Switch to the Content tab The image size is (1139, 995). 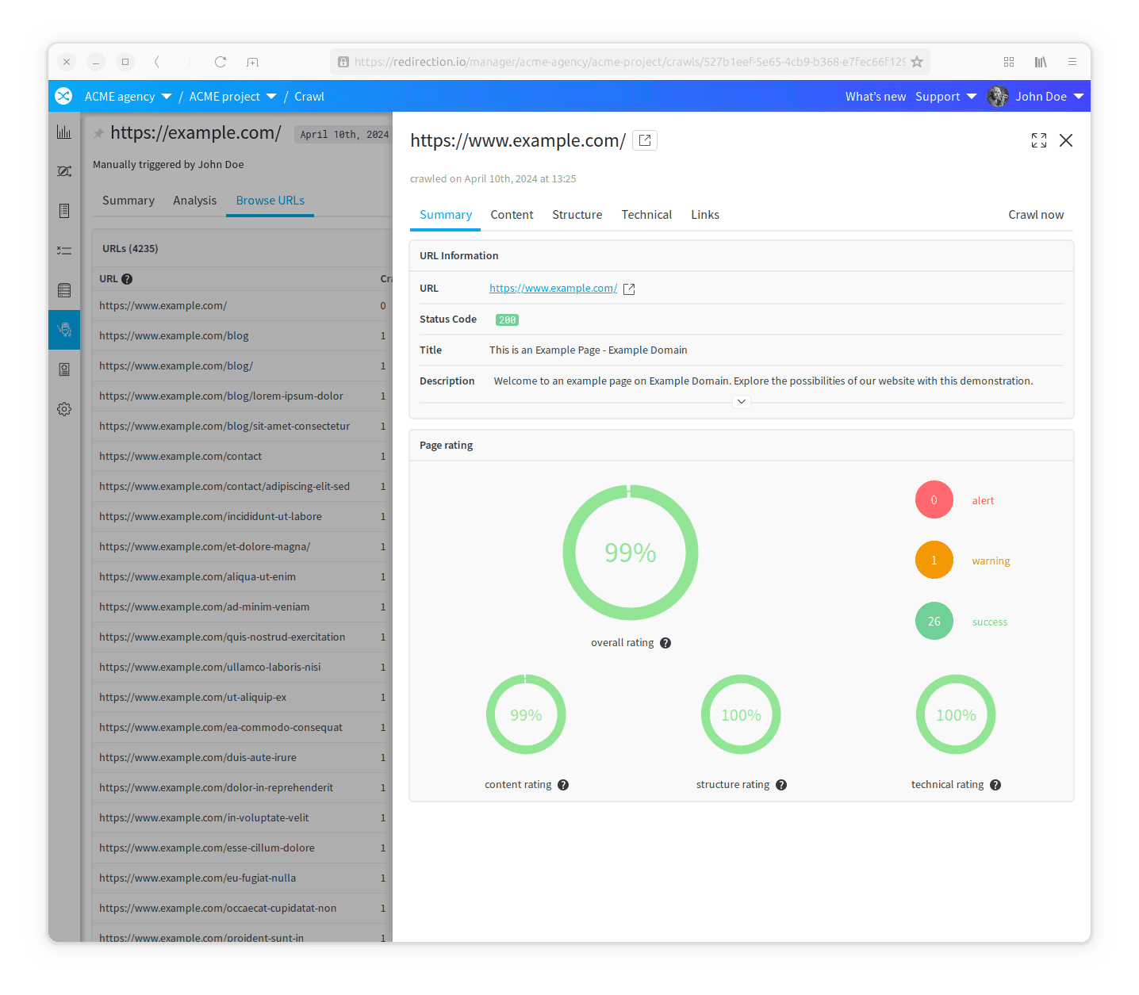tap(512, 215)
